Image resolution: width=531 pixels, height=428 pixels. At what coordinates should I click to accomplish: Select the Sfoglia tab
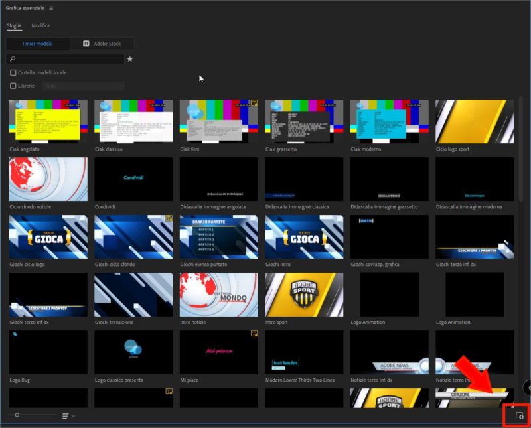point(14,25)
